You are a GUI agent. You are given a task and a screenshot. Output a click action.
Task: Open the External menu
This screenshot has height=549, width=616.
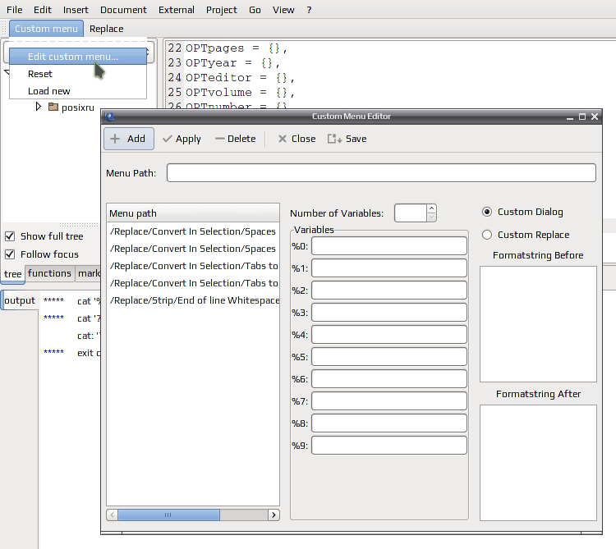177,10
